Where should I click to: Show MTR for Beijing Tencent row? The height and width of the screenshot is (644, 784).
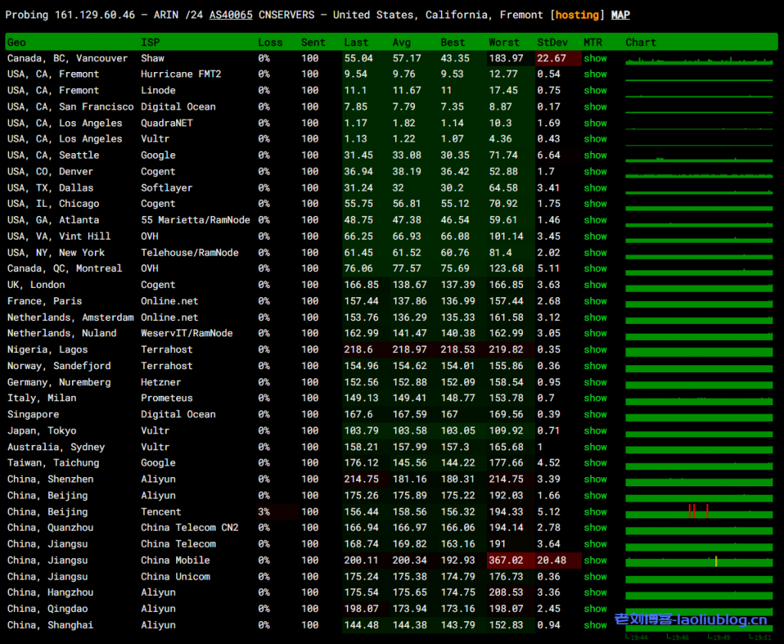click(x=595, y=512)
